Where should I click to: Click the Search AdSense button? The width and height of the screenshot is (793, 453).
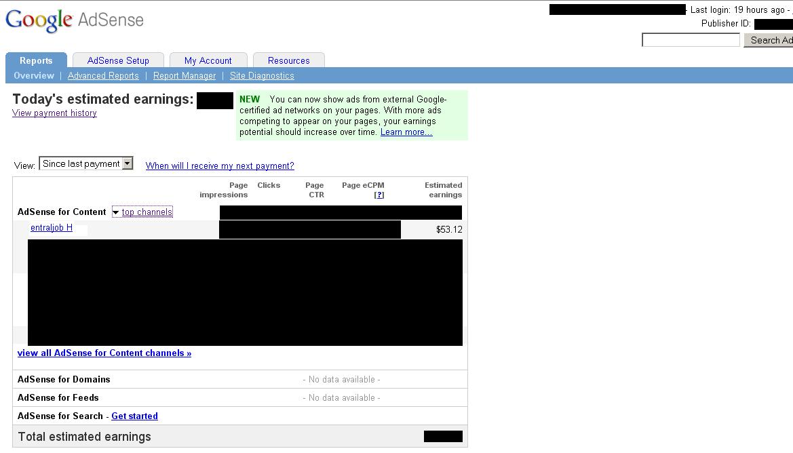[x=768, y=40]
